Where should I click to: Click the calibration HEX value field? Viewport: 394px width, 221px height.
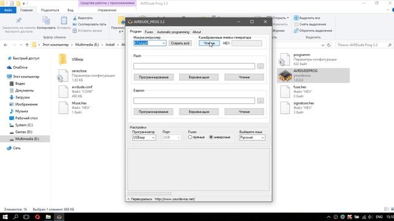pos(246,43)
